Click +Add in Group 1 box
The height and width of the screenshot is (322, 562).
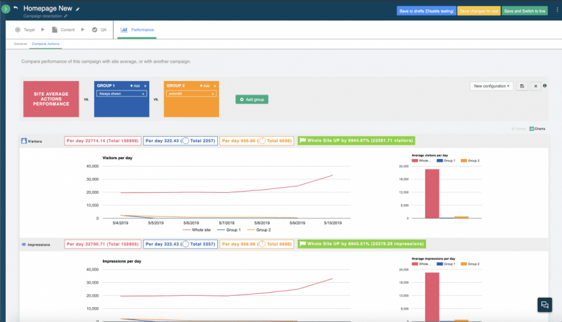coord(135,85)
